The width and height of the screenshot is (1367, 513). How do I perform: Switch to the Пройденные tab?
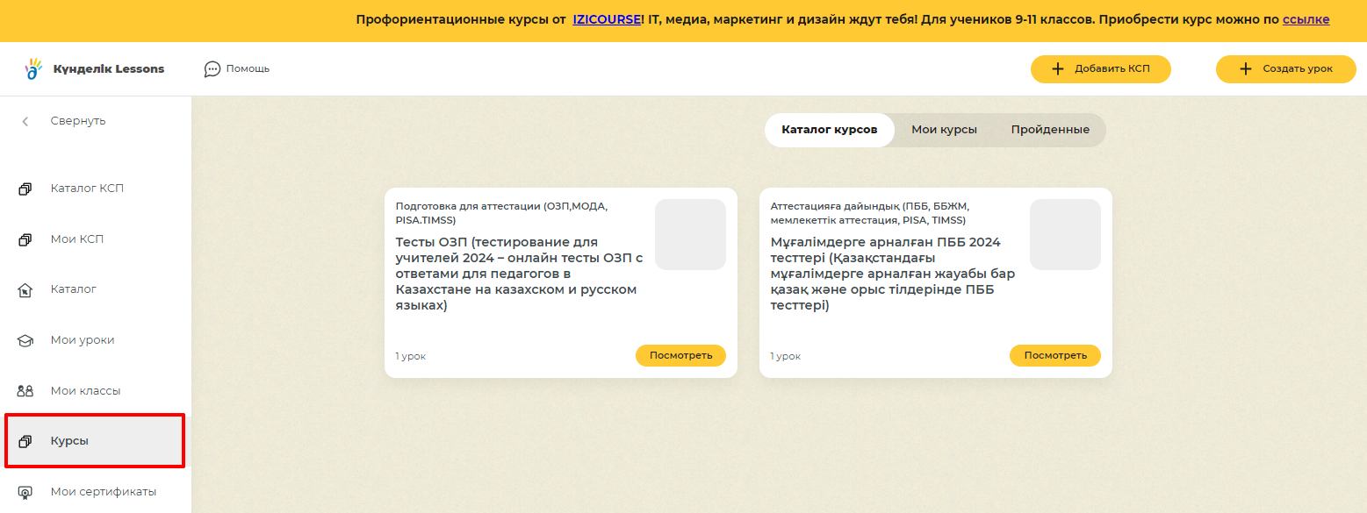tap(1049, 130)
